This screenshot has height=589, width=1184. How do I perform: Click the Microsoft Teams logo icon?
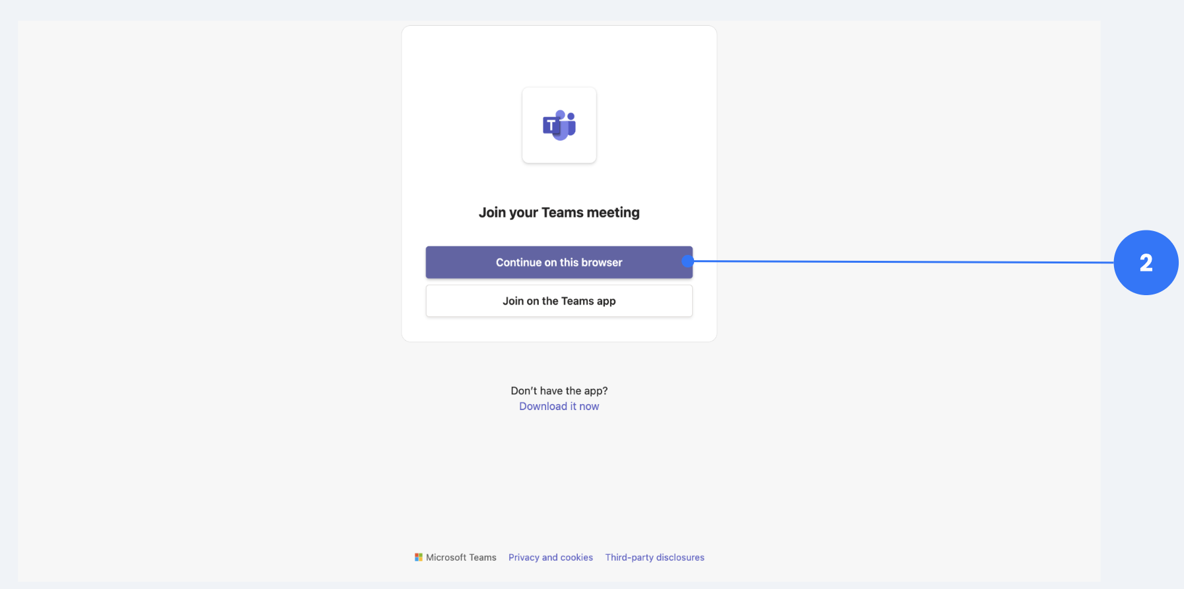[559, 125]
